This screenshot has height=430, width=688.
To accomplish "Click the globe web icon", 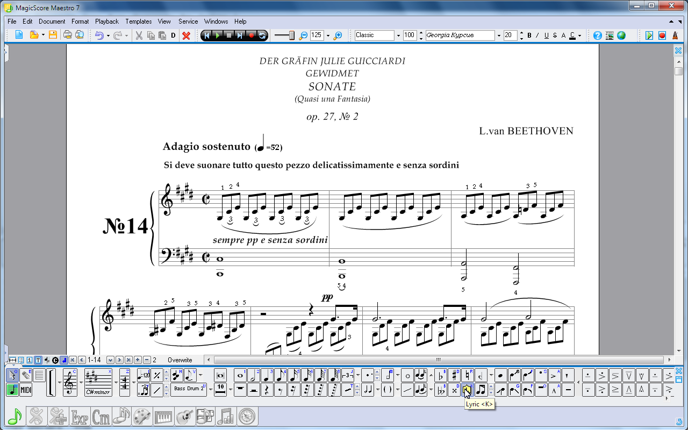I will pos(621,35).
